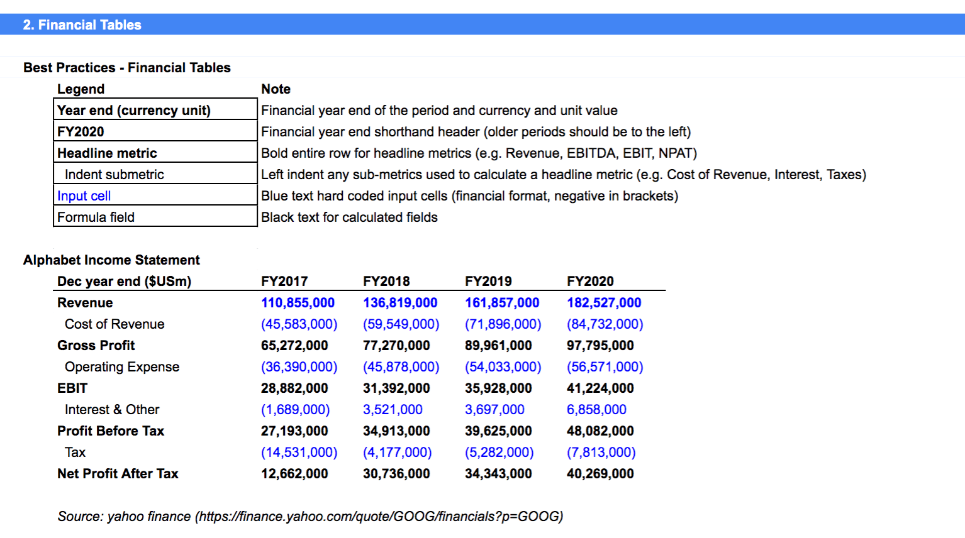
Task: Select the FY2018 column header
Action: [x=386, y=282]
